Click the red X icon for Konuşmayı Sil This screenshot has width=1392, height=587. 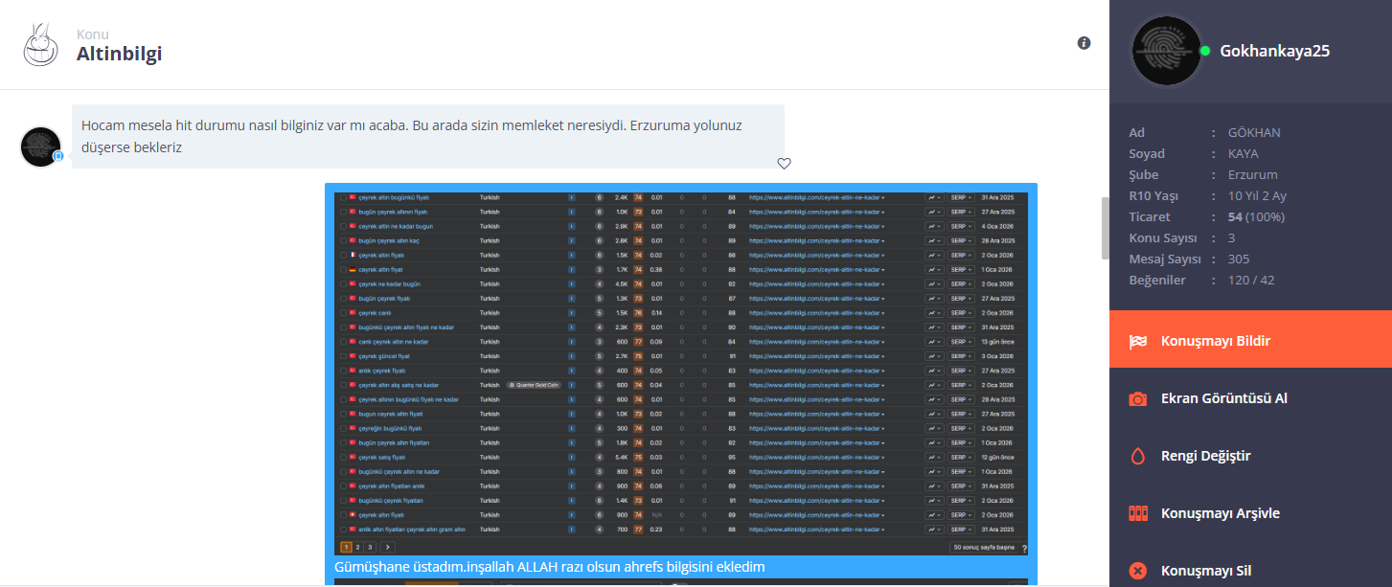1137,572
